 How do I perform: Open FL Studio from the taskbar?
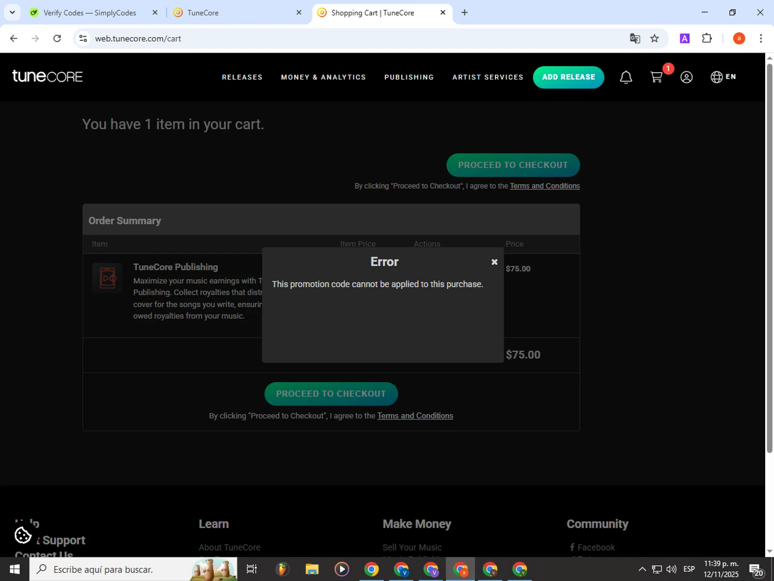(x=282, y=569)
